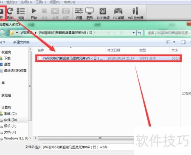The height and width of the screenshot is (155, 191).
Task: Sort files by the 修改日期 column header
Action: [114, 50]
